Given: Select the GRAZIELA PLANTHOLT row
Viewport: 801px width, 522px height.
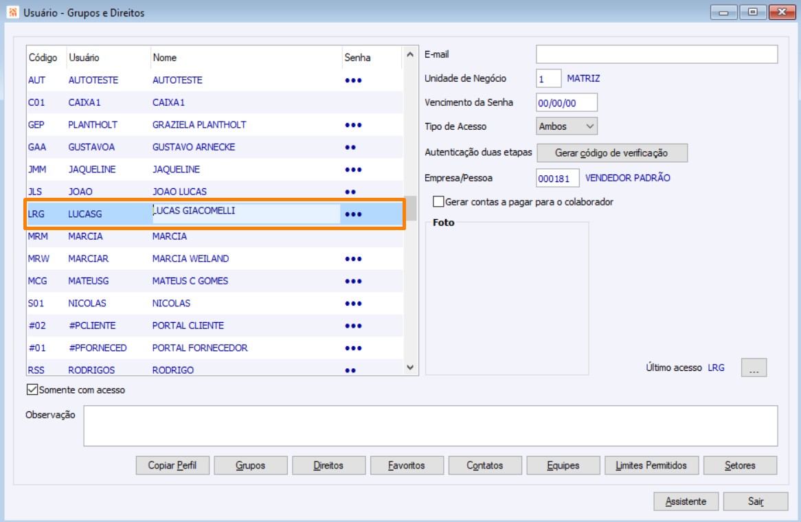Looking at the screenshot, I should 214,124.
